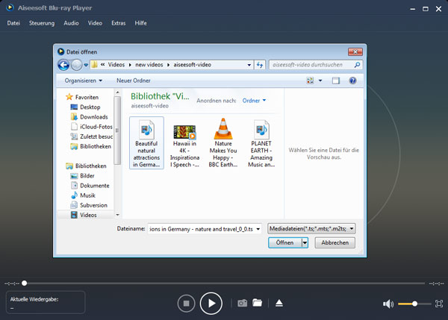Open the Ordner arrangement dropdown
This screenshot has height=320, width=448.
tap(254, 100)
